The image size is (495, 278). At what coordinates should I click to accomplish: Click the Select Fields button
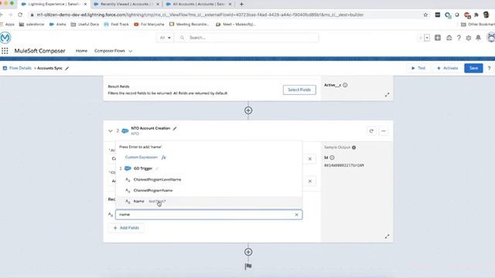pos(299,90)
